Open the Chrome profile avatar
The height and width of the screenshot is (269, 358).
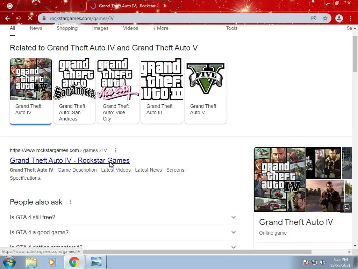[339, 18]
